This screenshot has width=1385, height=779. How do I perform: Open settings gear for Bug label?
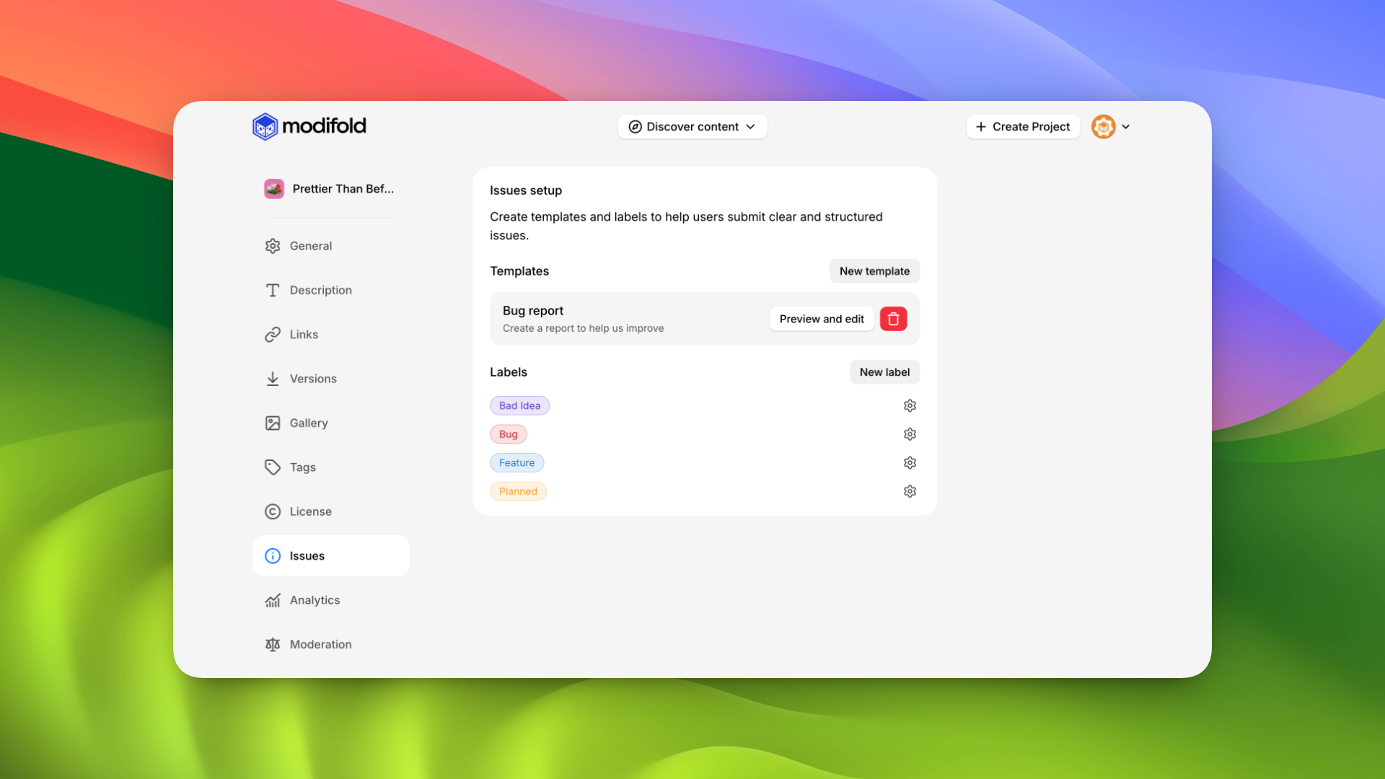coord(910,434)
